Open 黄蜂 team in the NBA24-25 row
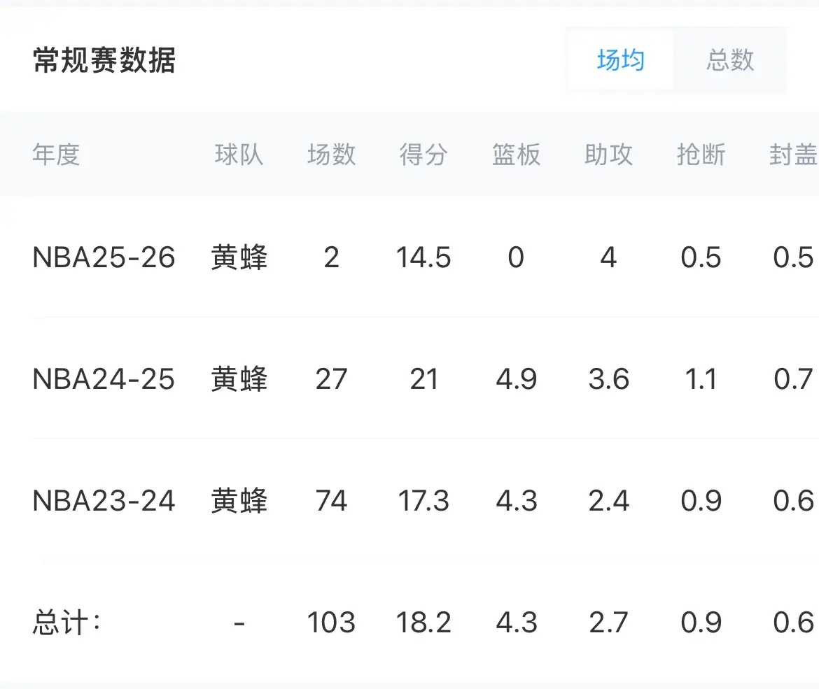 pyautogui.click(x=239, y=379)
